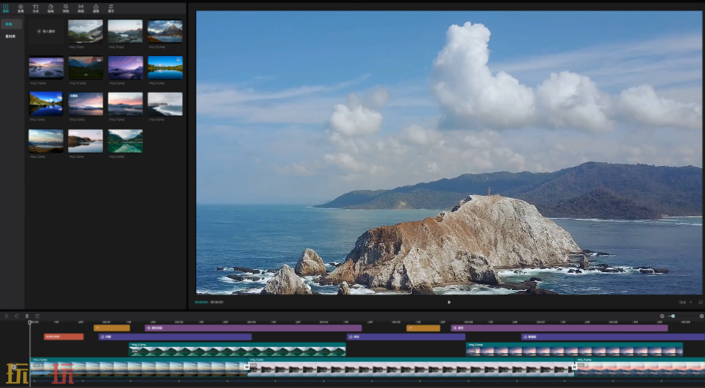705x388 pixels.
Task: Click the timeline zoom-to-fit icon
Action: [x=701, y=316]
